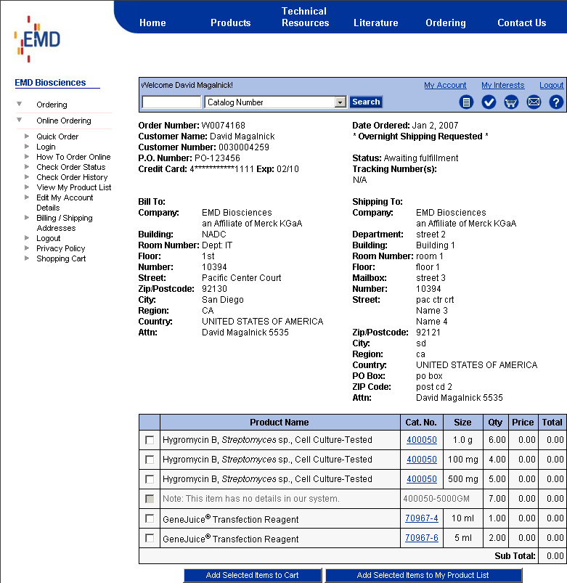This screenshot has height=583, width=567.
Task: Click the arrow beside Quick Order
Action: 27,136
